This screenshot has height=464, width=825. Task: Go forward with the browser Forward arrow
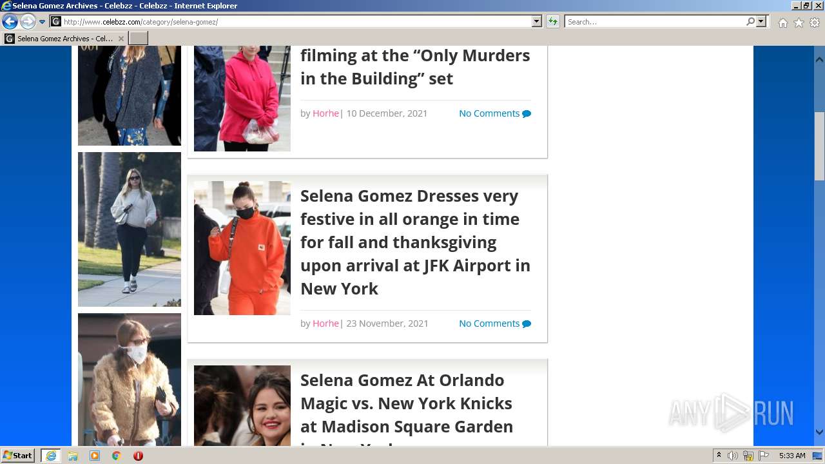point(28,21)
